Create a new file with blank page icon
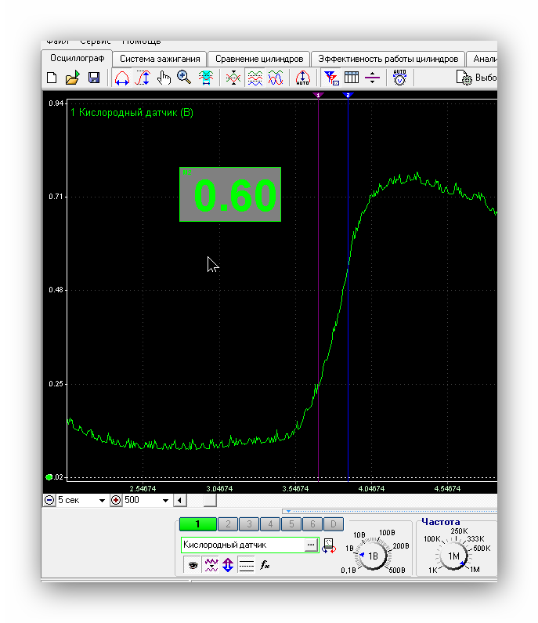The height and width of the screenshot is (623, 538). [52, 78]
